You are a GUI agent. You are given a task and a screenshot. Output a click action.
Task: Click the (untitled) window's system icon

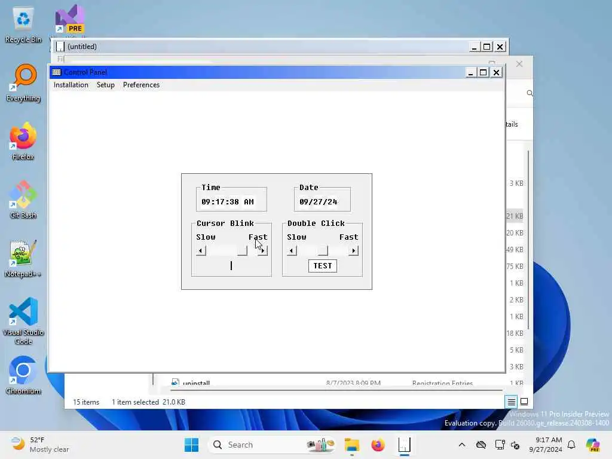tap(60, 47)
